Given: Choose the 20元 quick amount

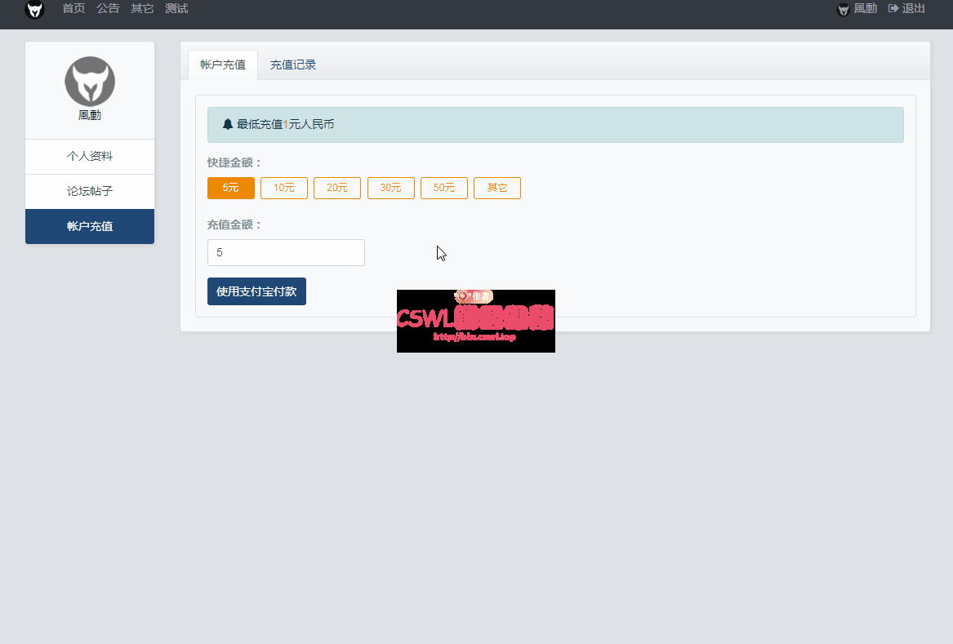Looking at the screenshot, I should 337,188.
